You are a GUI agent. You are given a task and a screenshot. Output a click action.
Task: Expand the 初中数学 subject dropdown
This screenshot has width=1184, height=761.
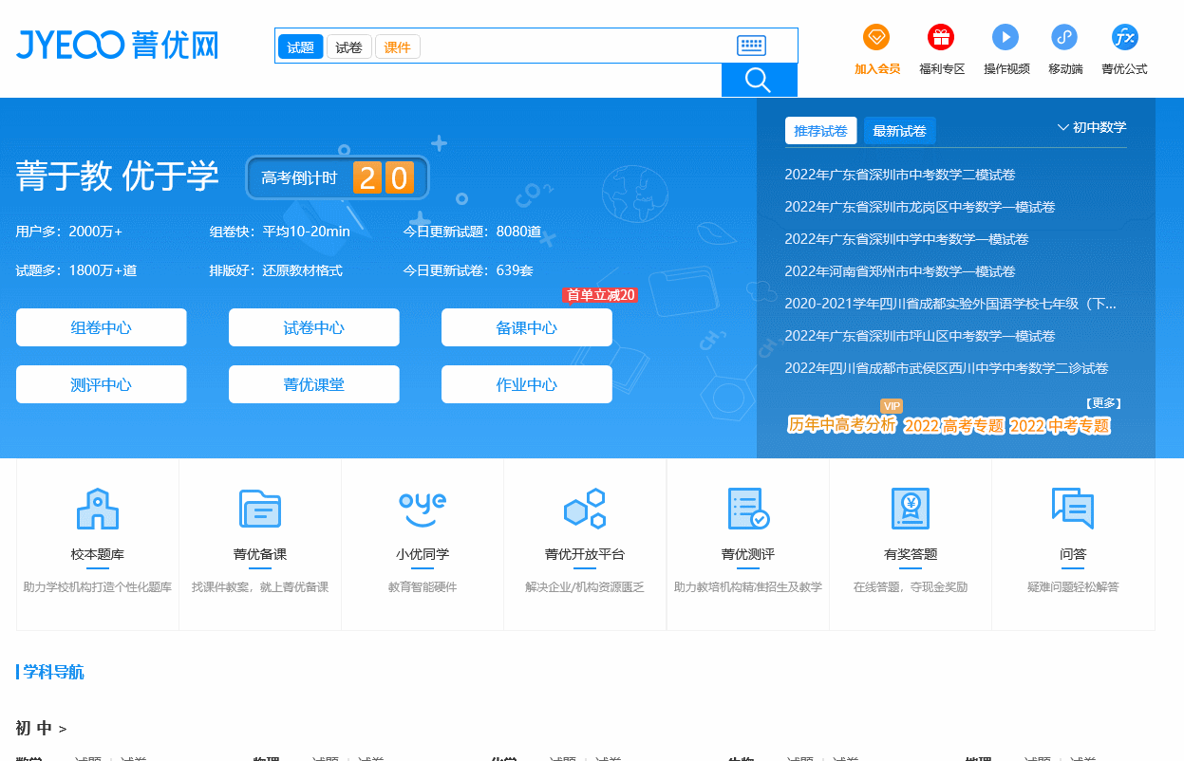click(1092, 127)
